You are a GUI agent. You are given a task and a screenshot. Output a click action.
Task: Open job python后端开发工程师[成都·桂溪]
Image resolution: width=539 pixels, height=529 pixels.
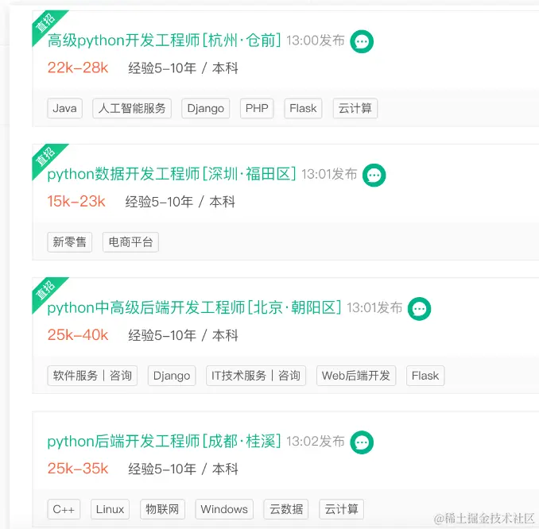tap(165, 441)
